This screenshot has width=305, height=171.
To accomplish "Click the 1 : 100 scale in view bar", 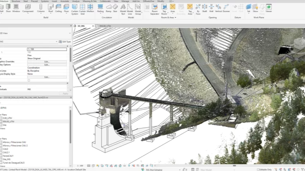I will tap(80, 166).
